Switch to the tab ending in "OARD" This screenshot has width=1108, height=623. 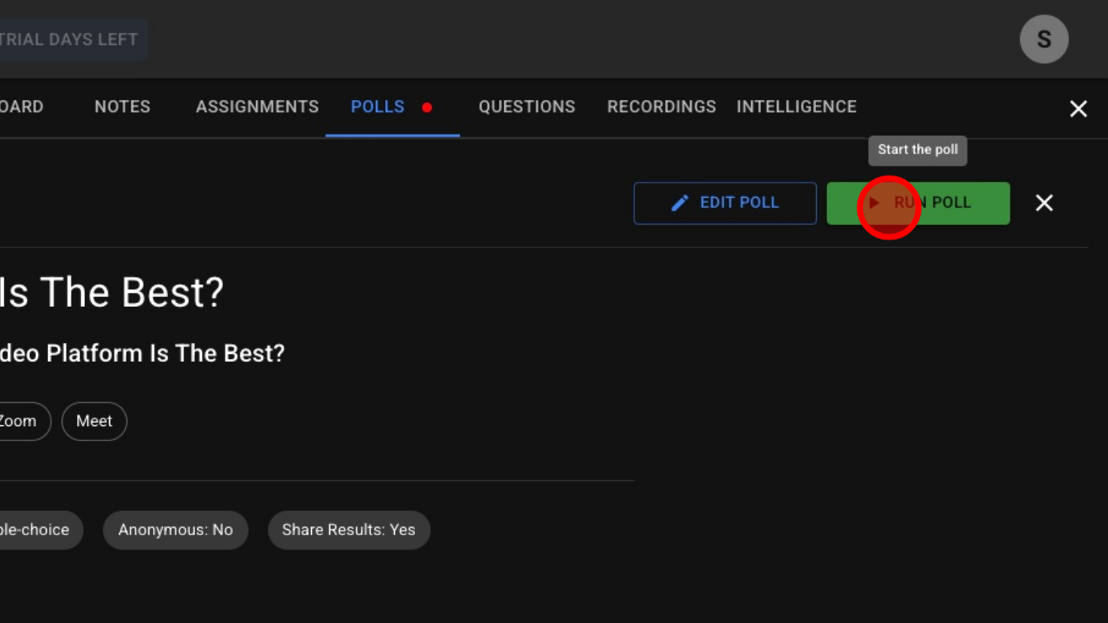click(21, 107)
